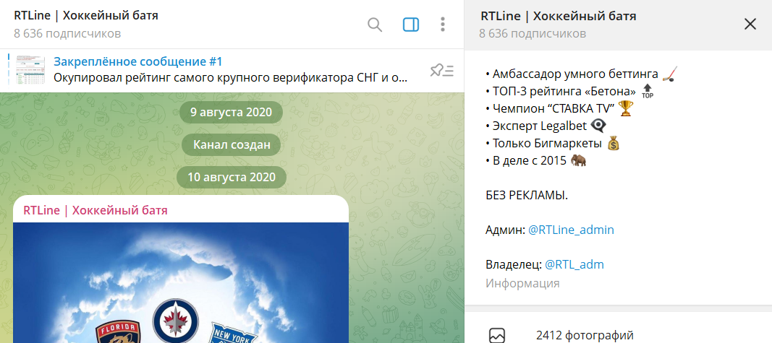Open search in the channel
Screen dimensions: 772x343
click(x=375, y=25)
